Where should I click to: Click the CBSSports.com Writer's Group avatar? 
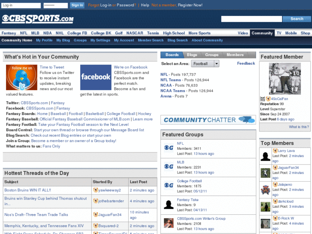pyautogui.click(x=169, y=223)
